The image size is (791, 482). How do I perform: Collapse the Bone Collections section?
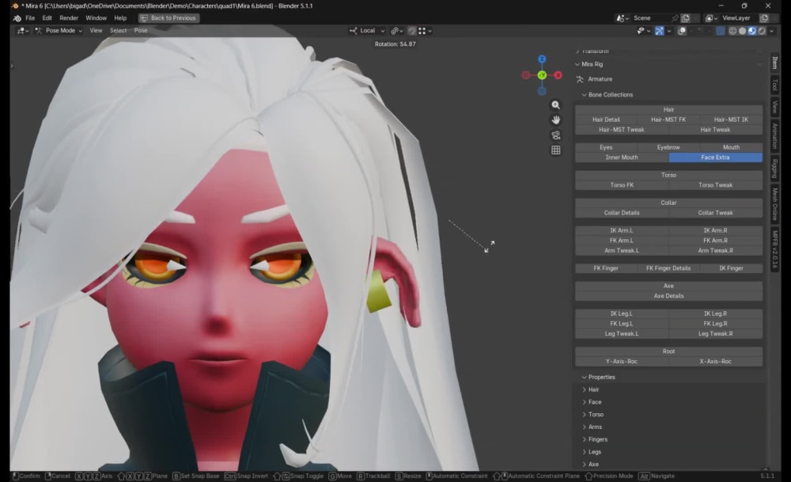pos(585,95)
